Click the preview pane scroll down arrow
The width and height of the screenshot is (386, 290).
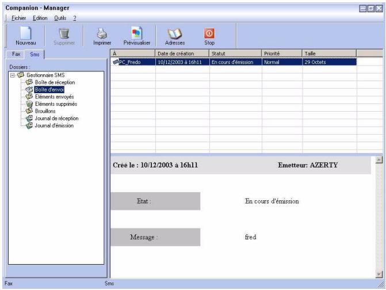379,274
